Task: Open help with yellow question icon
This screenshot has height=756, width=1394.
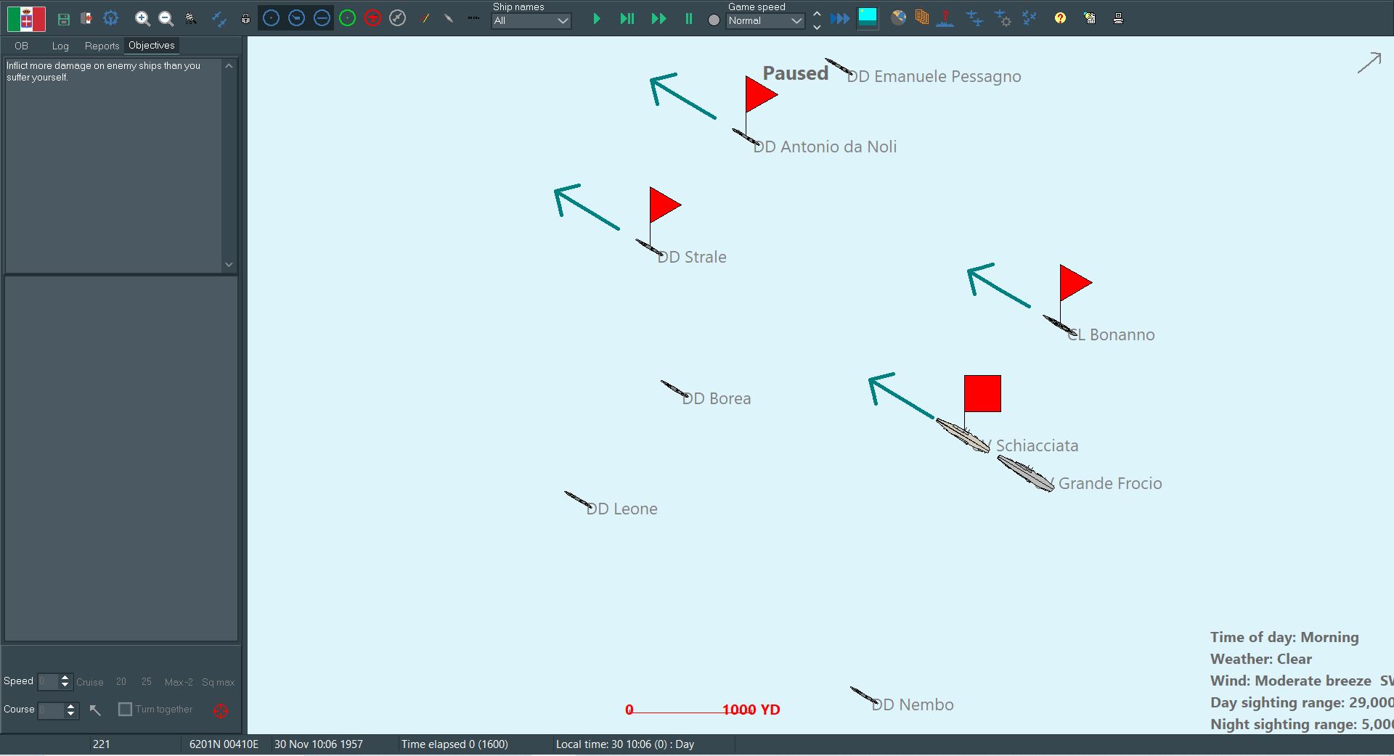Action: tap(1060, 18)
